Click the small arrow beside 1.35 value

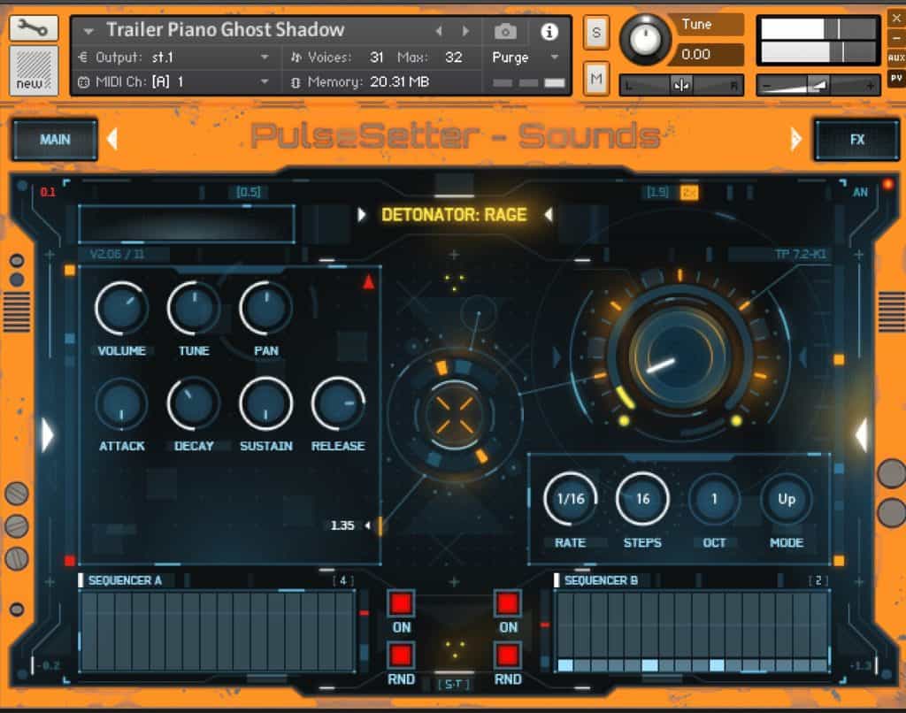[367, 525]
